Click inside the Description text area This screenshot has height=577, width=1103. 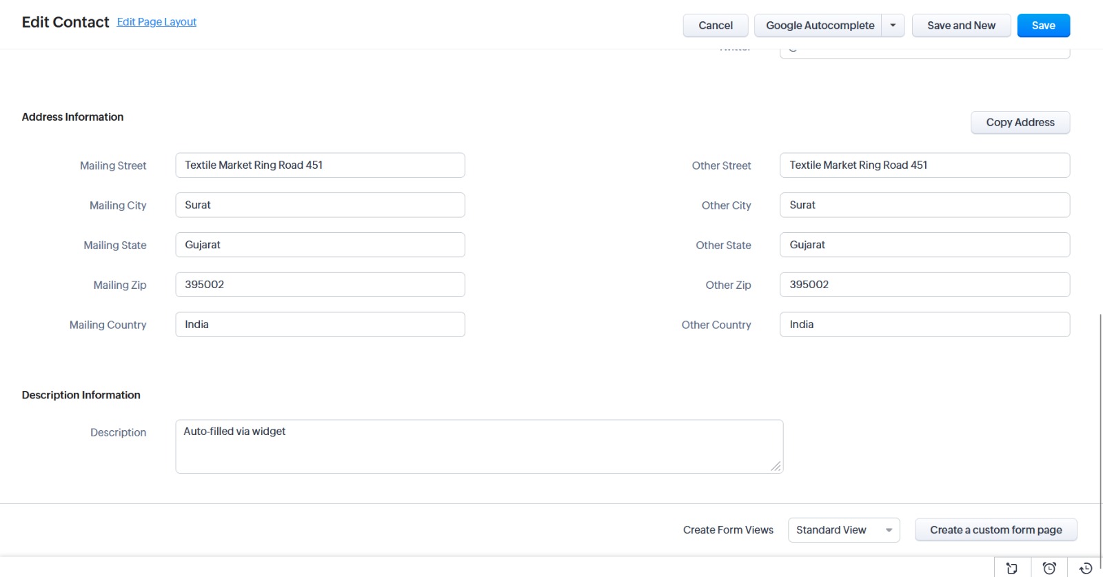point(478,447)
